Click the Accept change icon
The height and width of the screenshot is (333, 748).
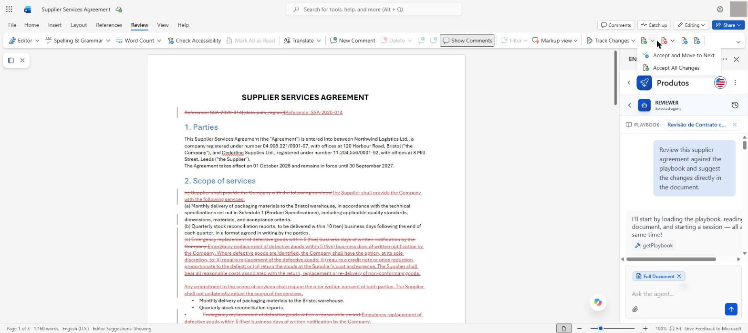[x=644, y=41]
